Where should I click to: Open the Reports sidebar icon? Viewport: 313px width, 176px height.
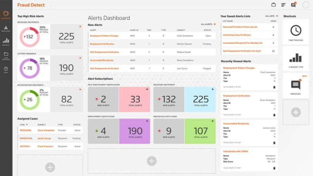pos(6,41)
